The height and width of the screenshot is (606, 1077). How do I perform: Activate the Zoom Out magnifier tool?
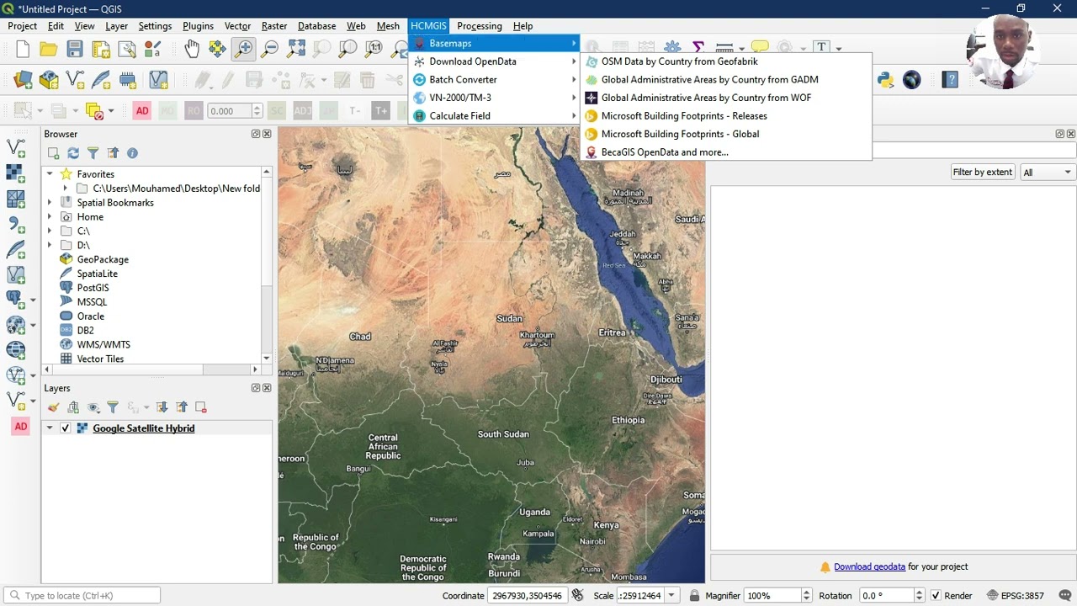pos(270,49)
